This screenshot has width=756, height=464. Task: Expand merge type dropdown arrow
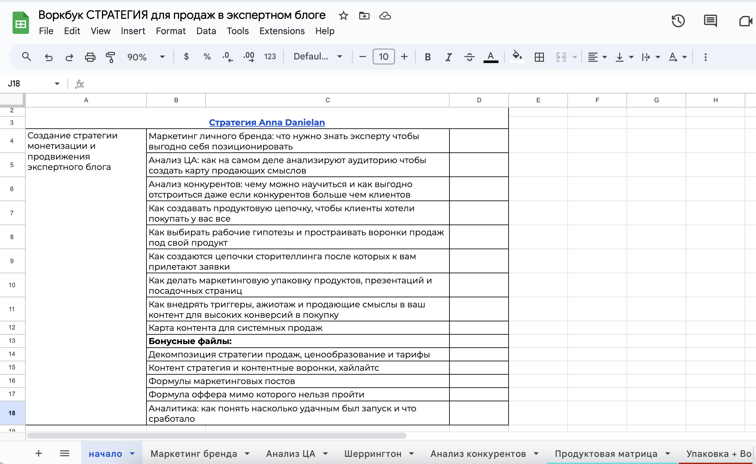[x=574, y=57]
